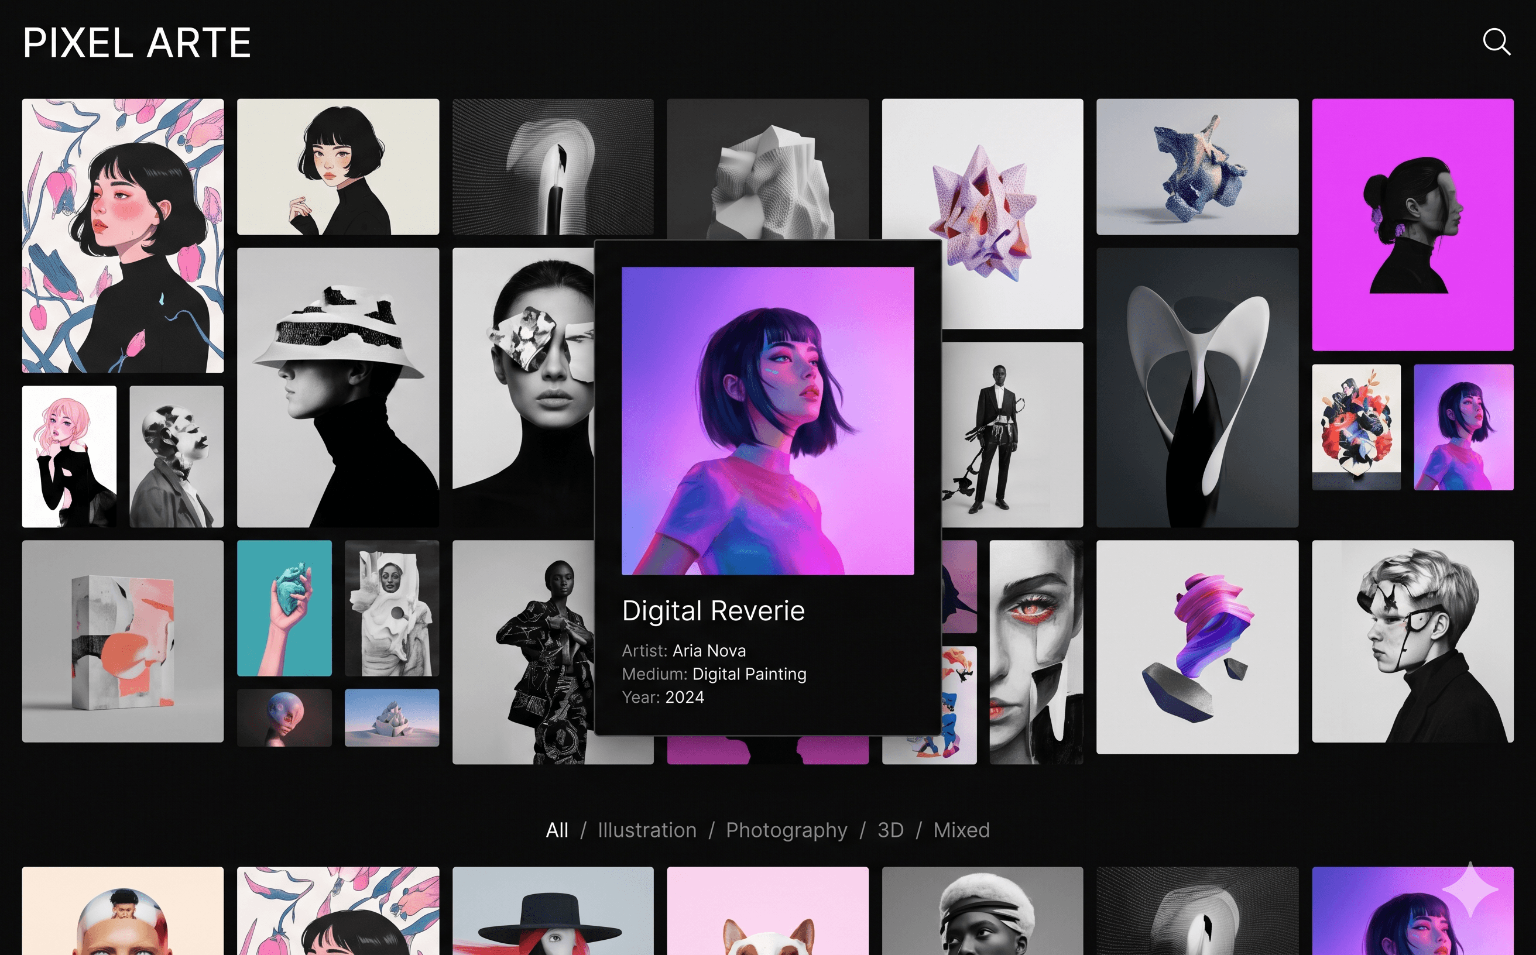Open the bottom-row head on peach background
This screenshot has width=1536, height=955.
pos(122,911)
